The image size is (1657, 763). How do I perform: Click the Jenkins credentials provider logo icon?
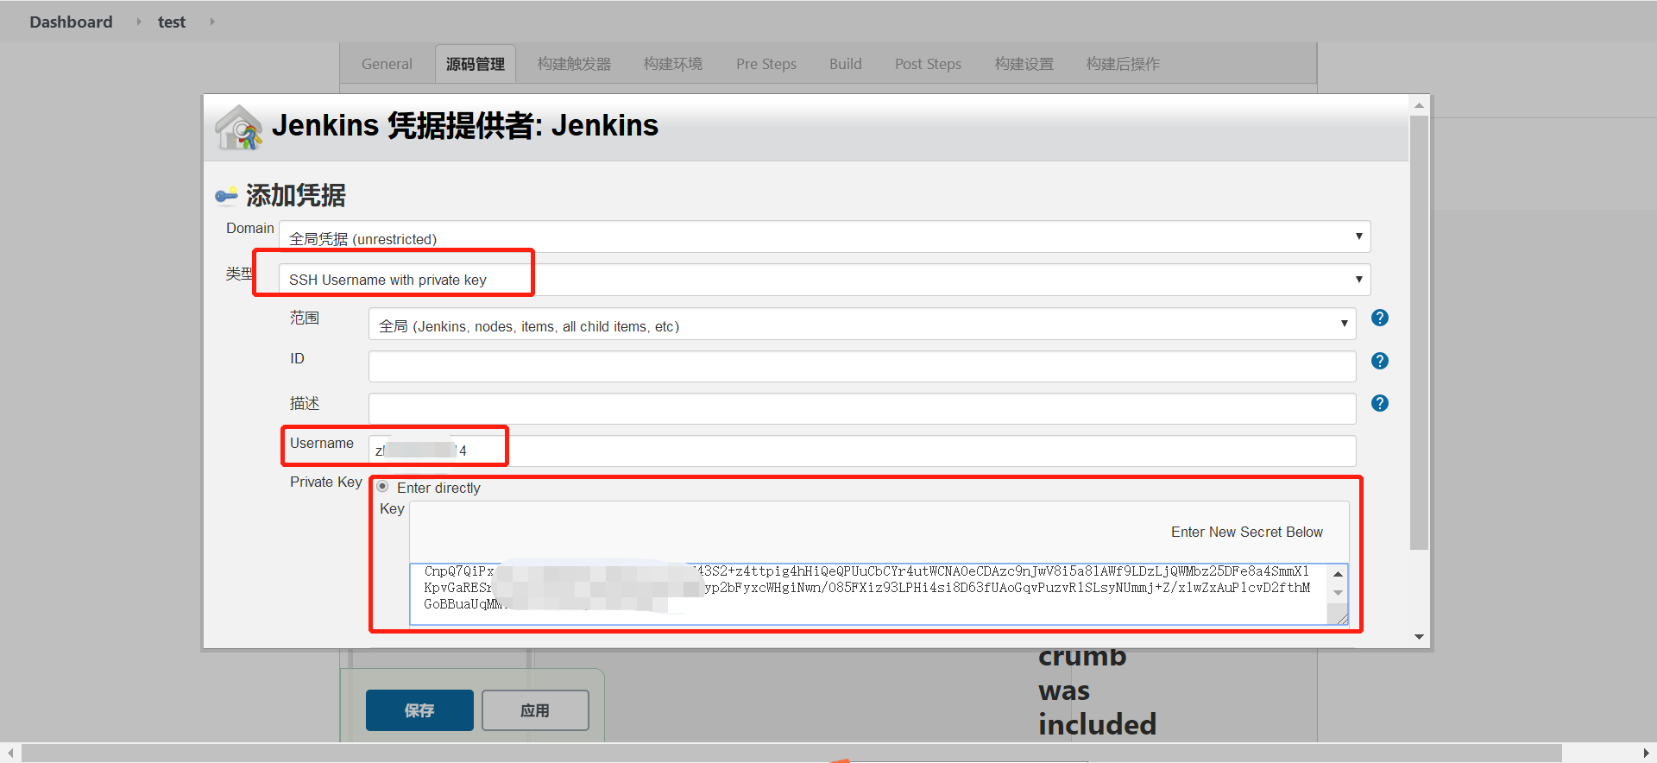click(x=238, y=128)
